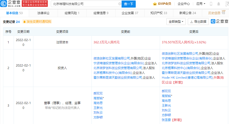Click into the company name search field
Screen dimensions: 229x124
click(85, 4)
